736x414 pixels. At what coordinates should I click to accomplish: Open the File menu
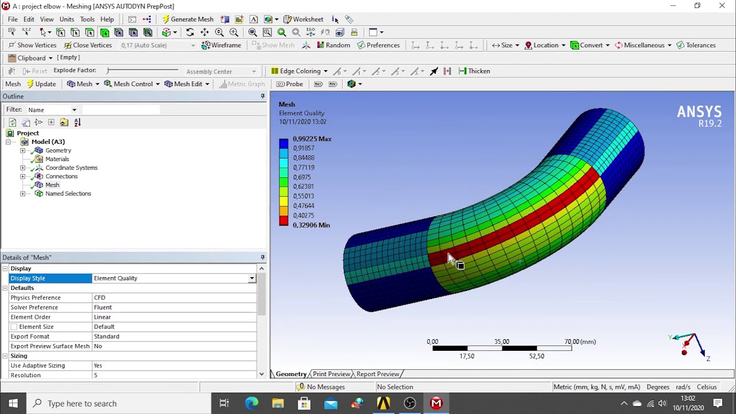[13, 19]
